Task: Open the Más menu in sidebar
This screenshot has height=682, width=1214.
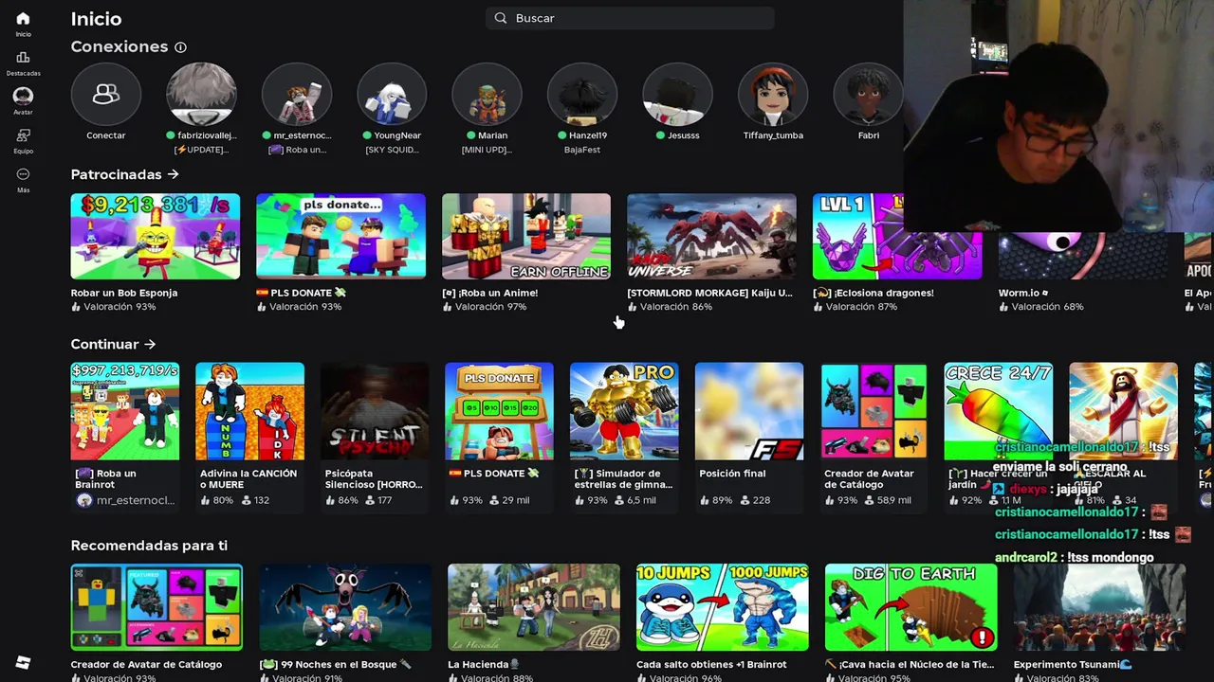Action: [23, 174]
